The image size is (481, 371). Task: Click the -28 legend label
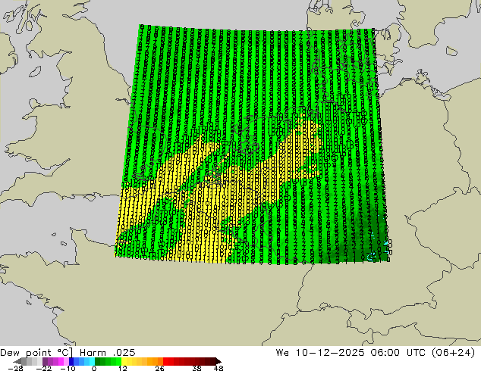point(15,368)
